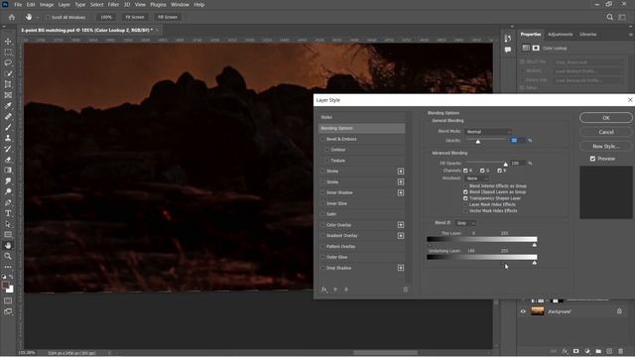Click the Home icon in options bar
Image resolution: width=635 pixels, height=357 pixels.
12,17
